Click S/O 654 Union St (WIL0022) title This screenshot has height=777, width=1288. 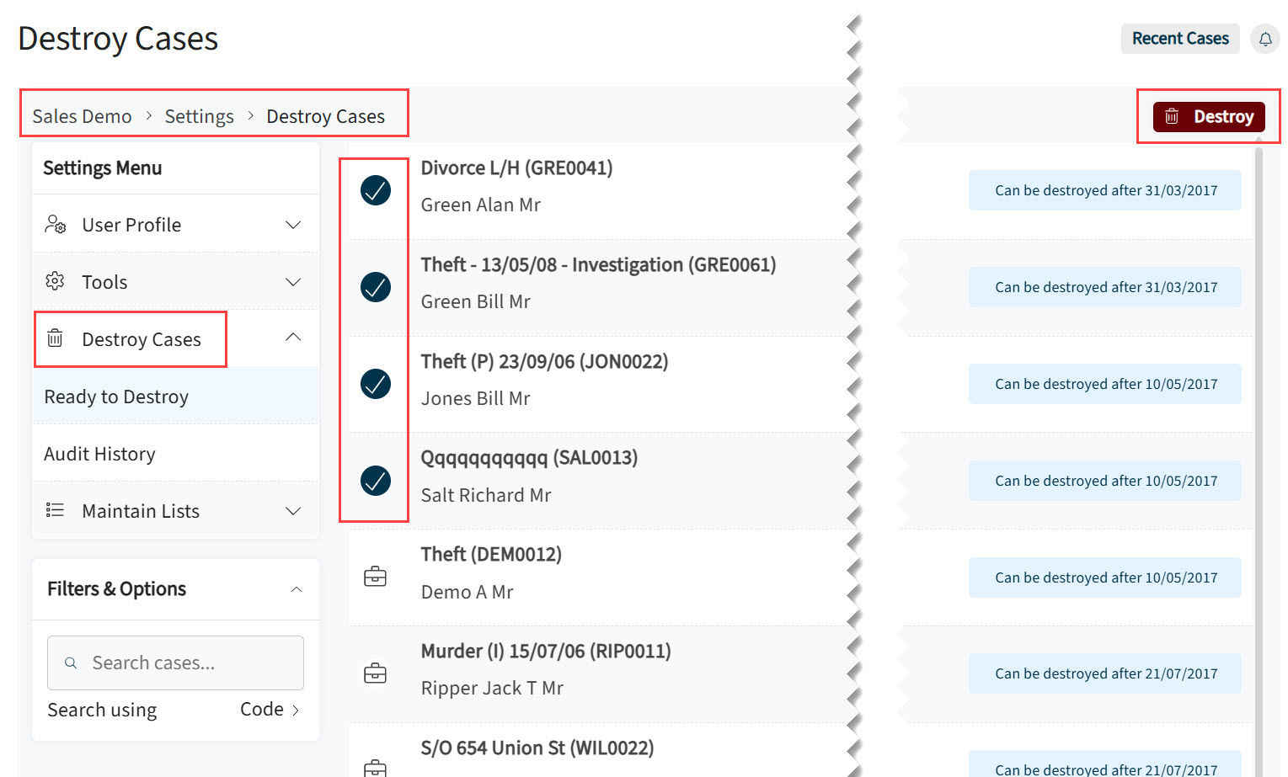[537, 748]
